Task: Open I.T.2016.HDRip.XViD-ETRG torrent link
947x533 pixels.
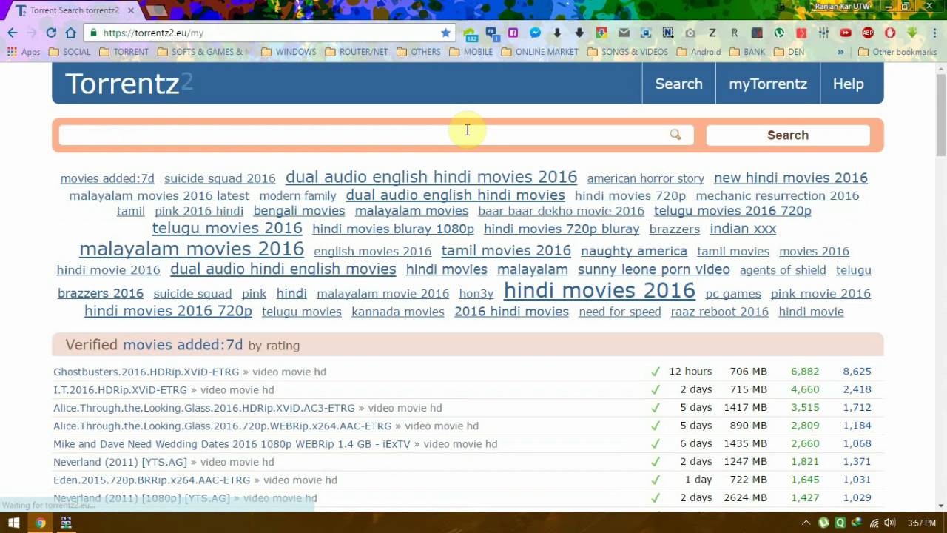Action: (120, 389)
